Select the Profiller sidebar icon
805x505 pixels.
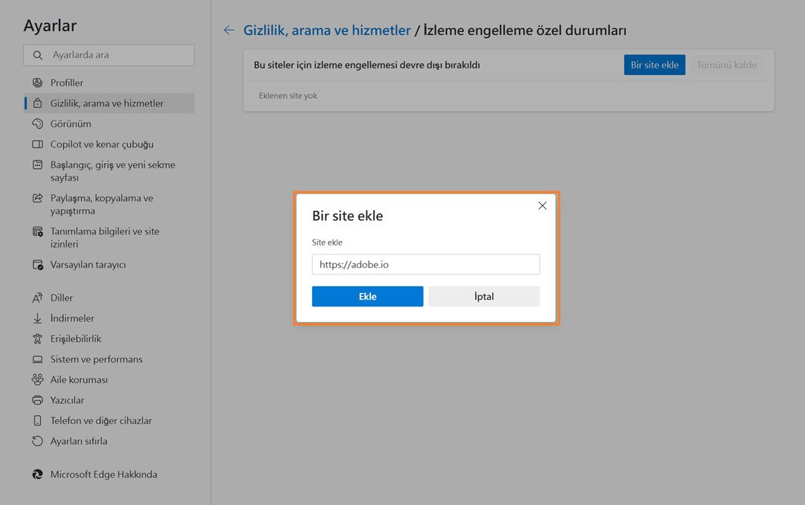[x=38, y=83]
